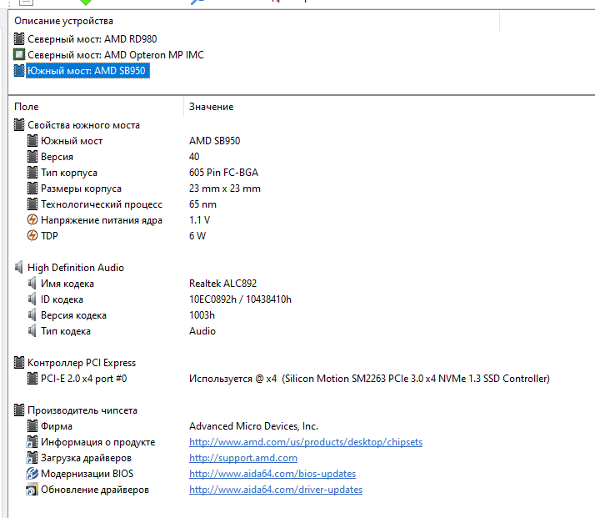Screen dimensions: 595x518
Task: Click the shortcut icon beside Загрузка драйверов
Action: pos(32,458)
